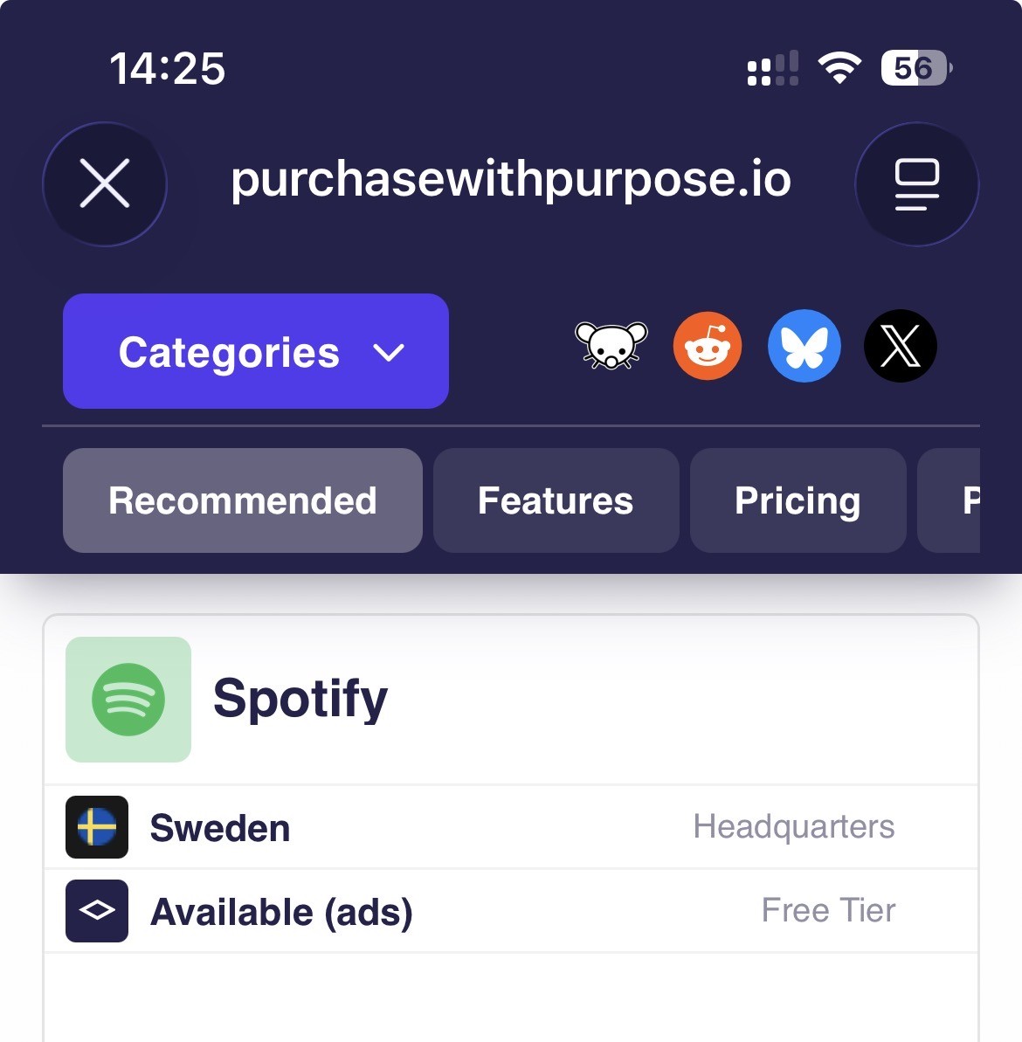Screen dimensions: 1022x1042
Task: Open the Bluesky butterfly icon link
Action: click(x=804, y=346)
